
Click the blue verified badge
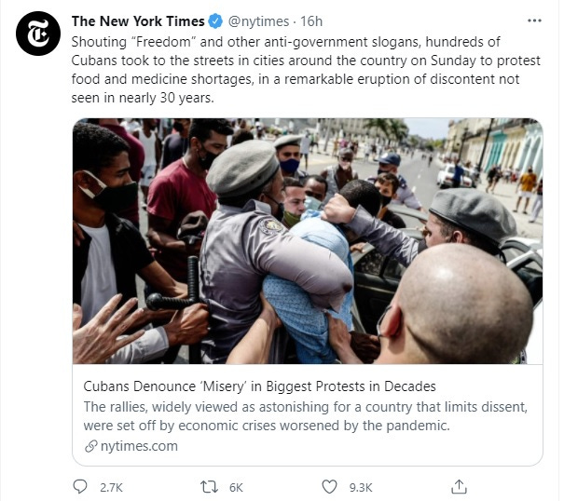pyautogui.click(x=216, y=21)
